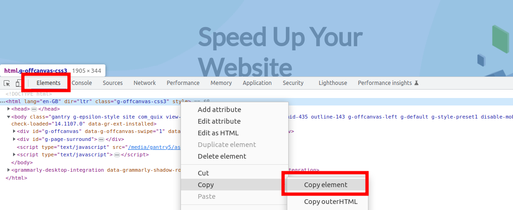Image resolution: width=513 pixels, height=210 pixels.
Task: Click the ellipsis badge in inline script
Action: [117, 154]
